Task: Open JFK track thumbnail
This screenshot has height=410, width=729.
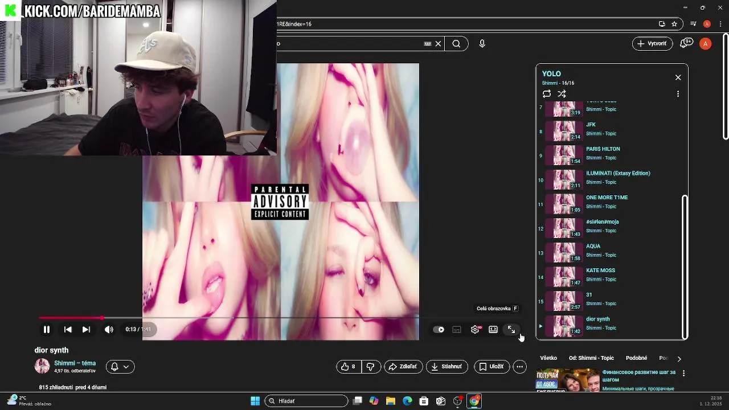Action: pos(564,131)
